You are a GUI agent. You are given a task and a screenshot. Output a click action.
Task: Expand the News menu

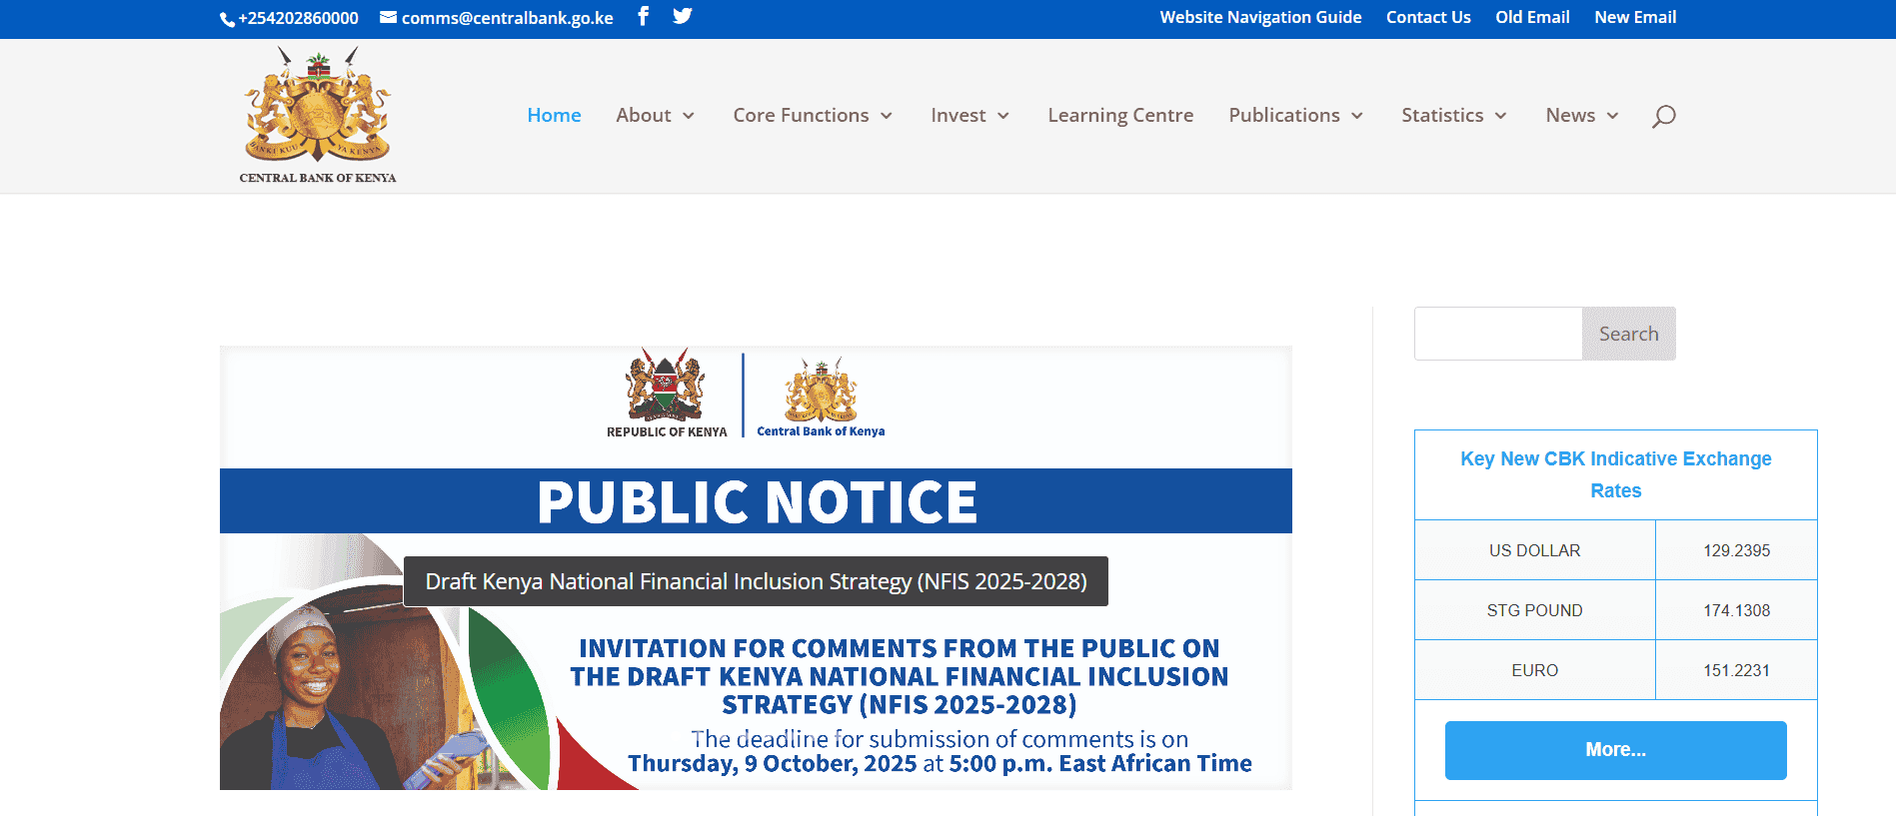(x=1581, y=116)
